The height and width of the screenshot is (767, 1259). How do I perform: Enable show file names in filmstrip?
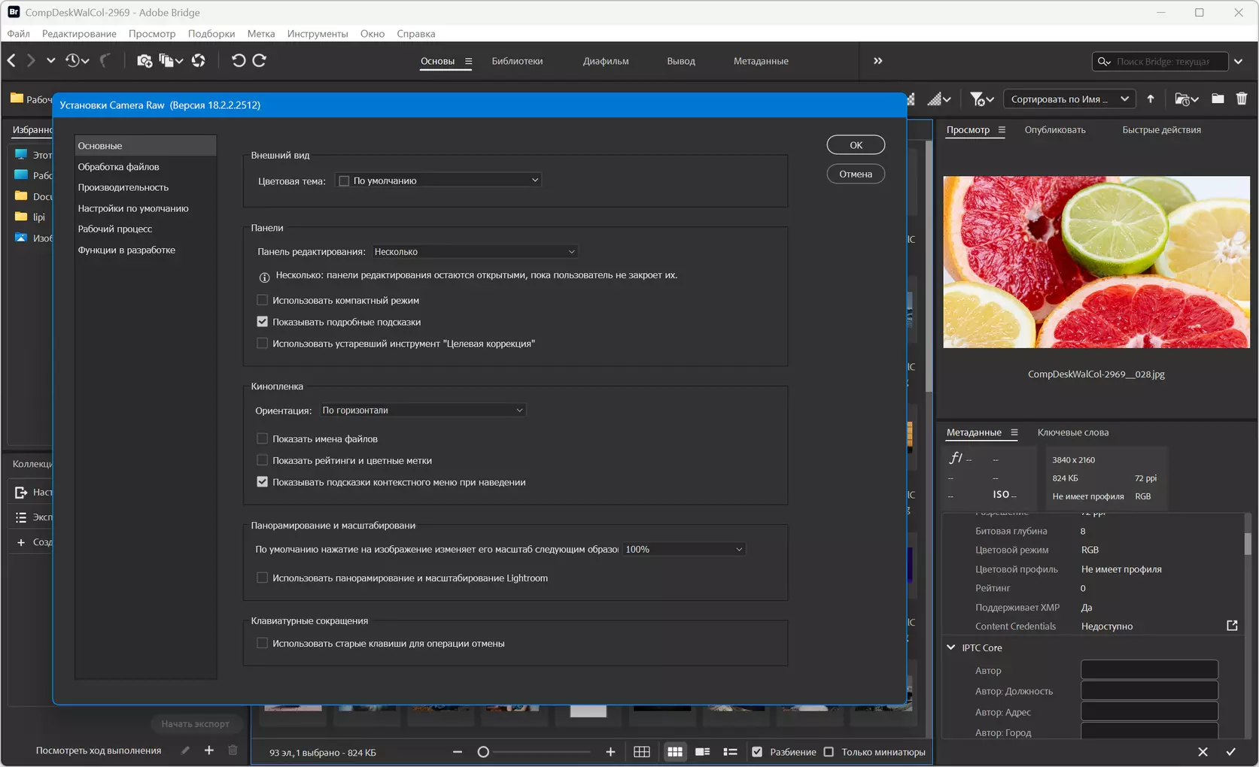(263, 438)
